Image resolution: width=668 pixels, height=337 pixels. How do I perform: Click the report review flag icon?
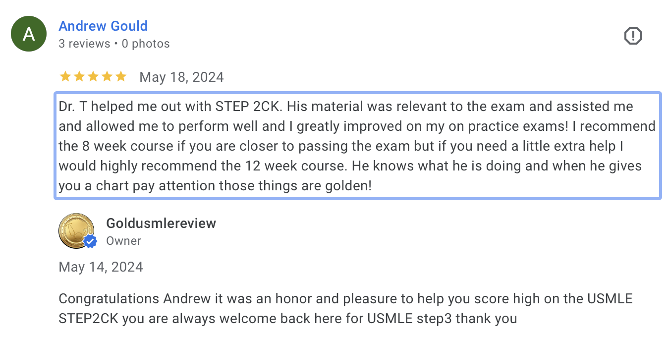coord(633,36)
